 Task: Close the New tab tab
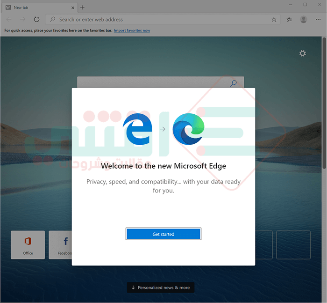(73, 8)
